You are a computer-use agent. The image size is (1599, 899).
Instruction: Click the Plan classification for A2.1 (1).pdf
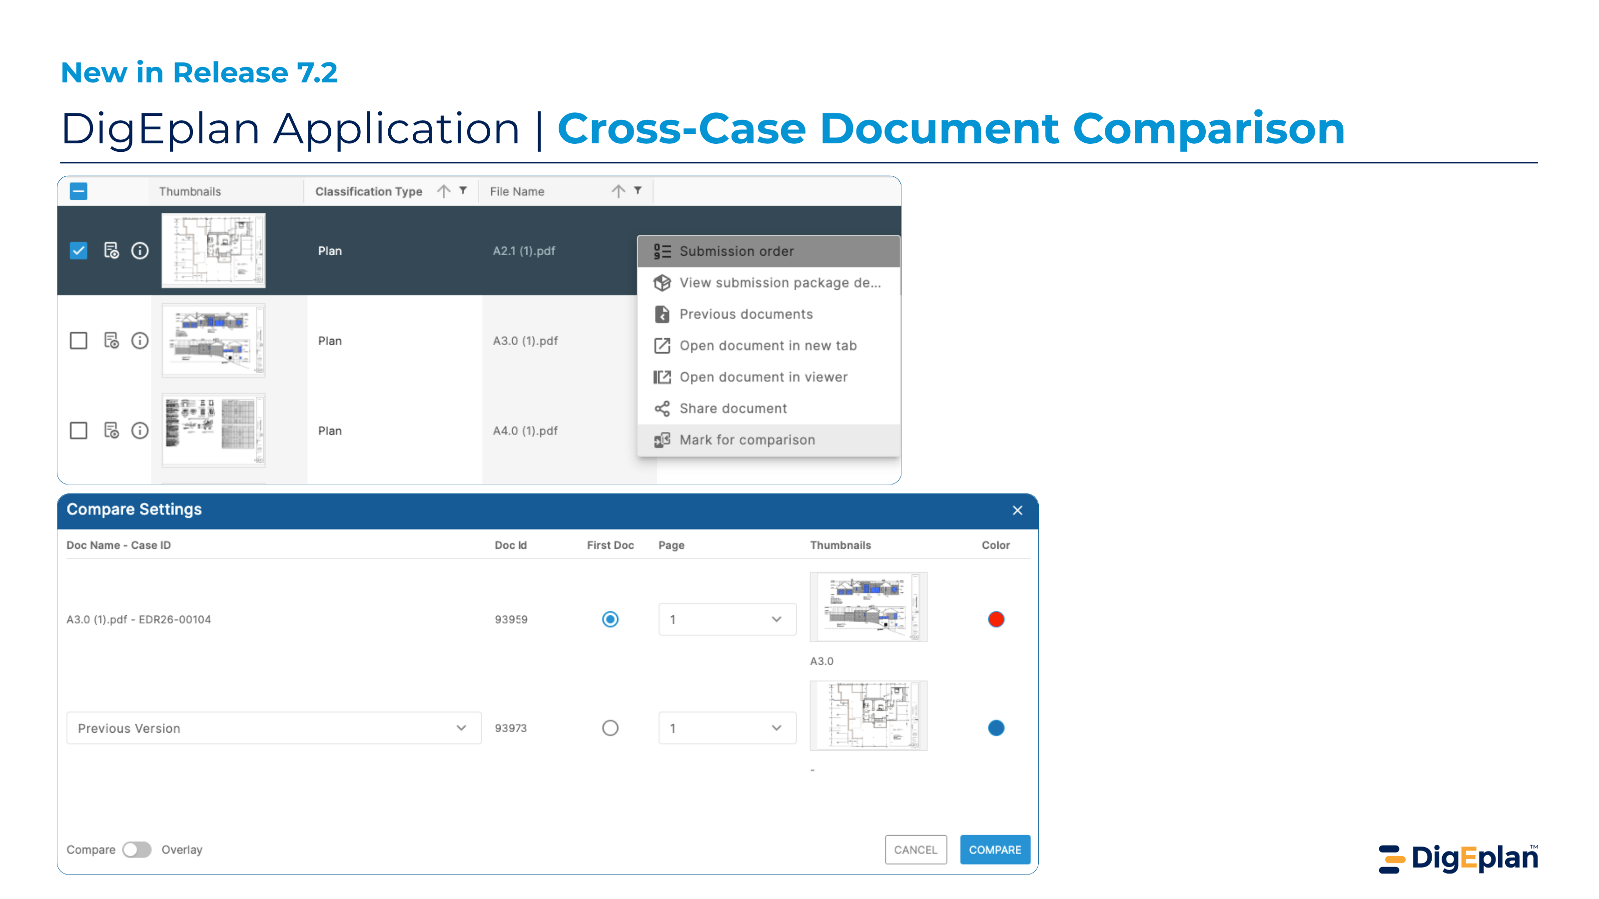tap(330, 251)
